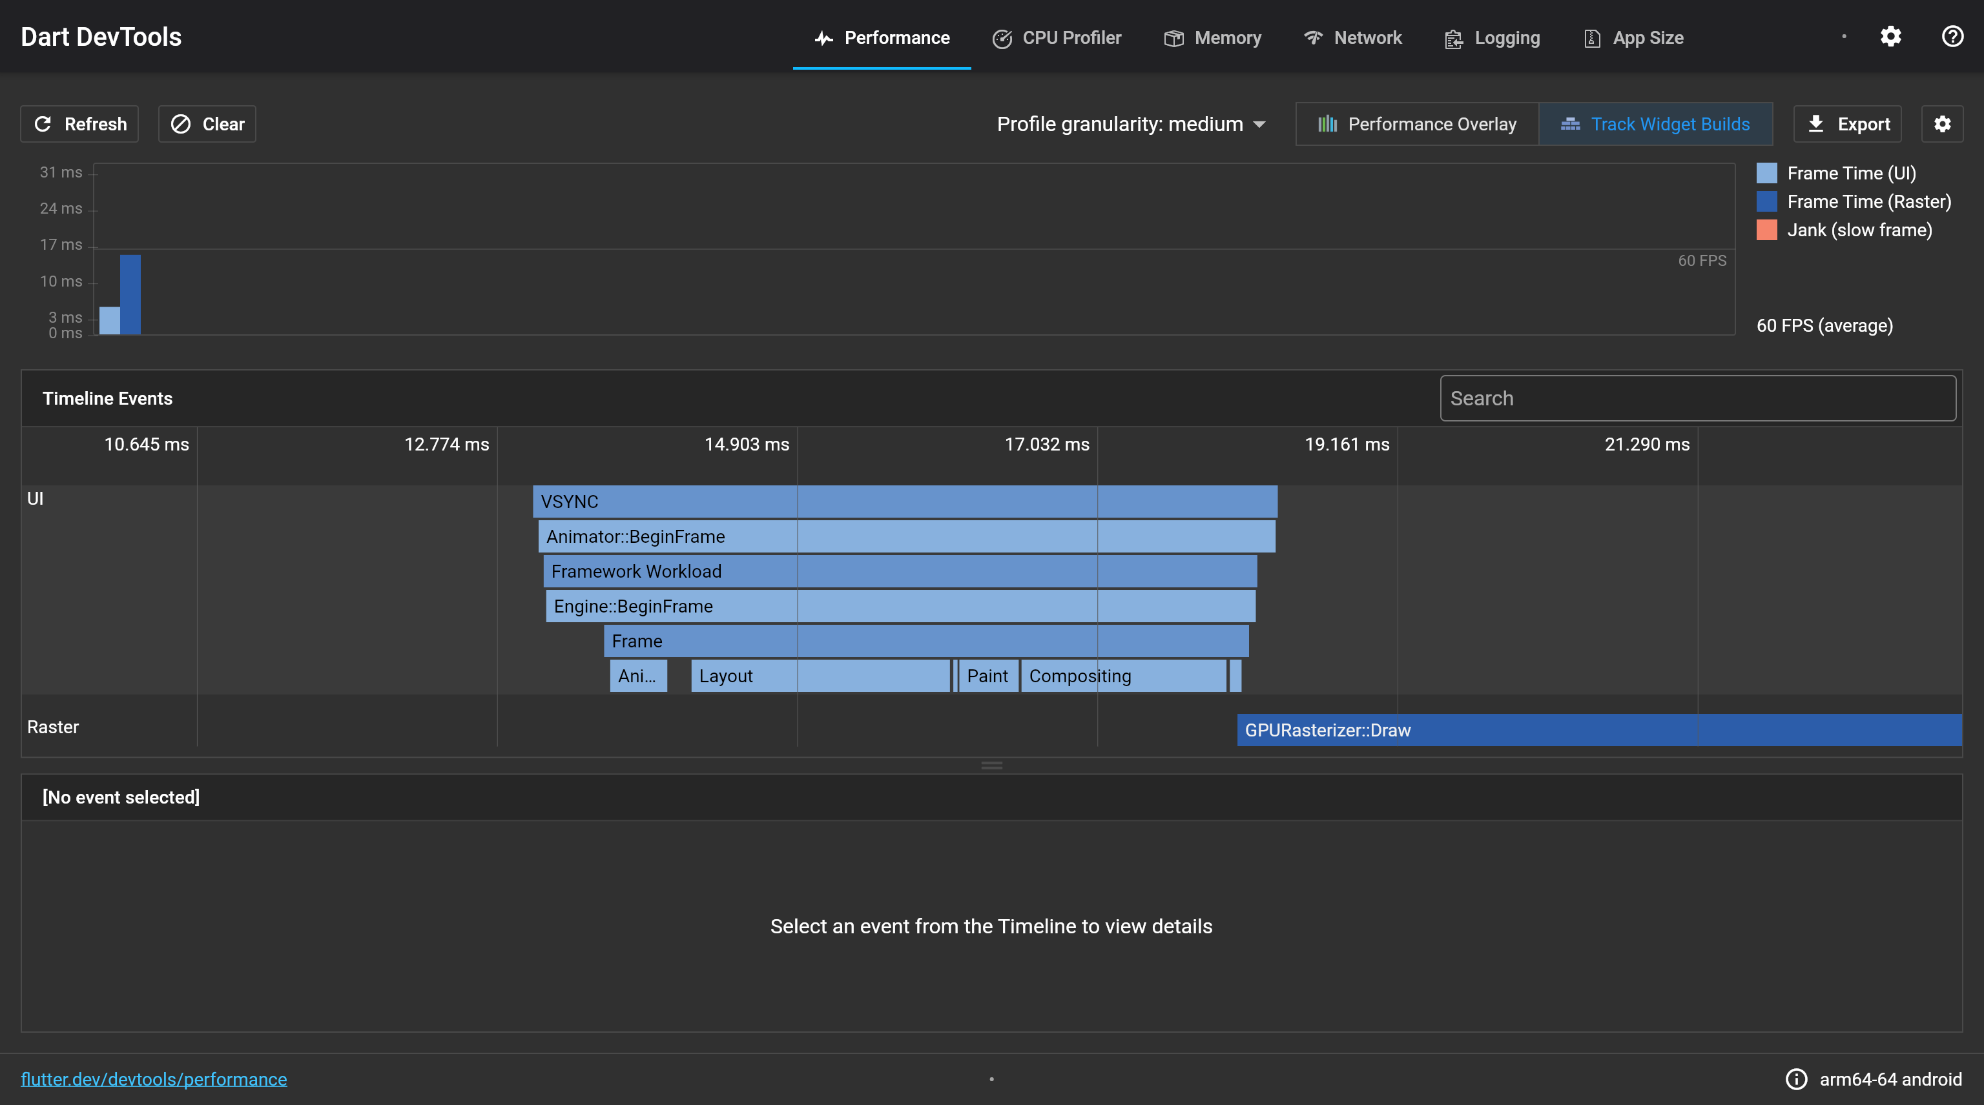Toggle the Performance Overlay button
The width and height of the screenshot is (1984, 1105).
1417,124
